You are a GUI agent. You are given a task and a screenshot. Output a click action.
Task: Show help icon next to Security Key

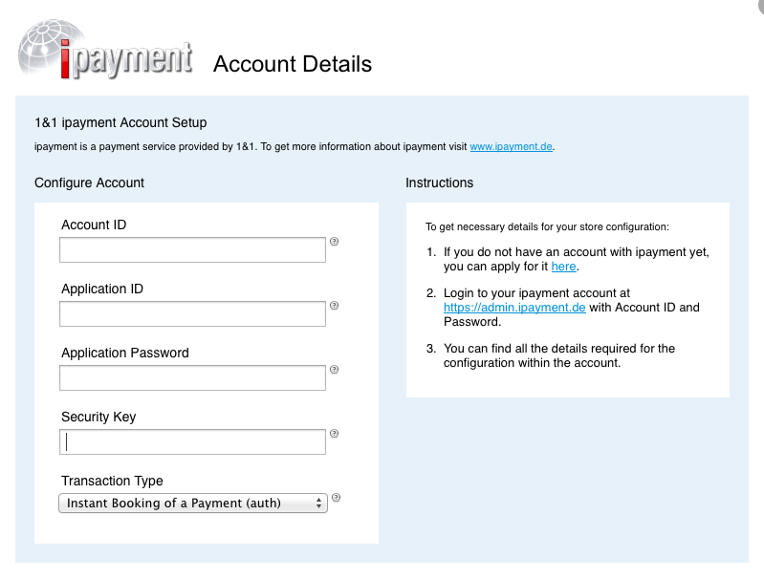(335, 434)
